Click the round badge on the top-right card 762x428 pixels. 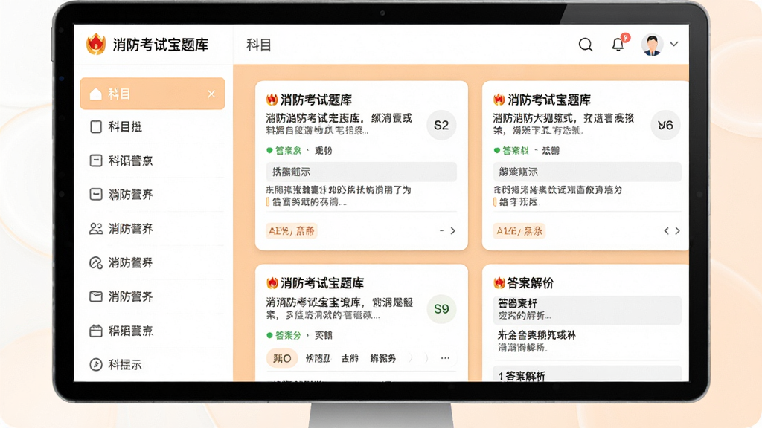point(665,125)
